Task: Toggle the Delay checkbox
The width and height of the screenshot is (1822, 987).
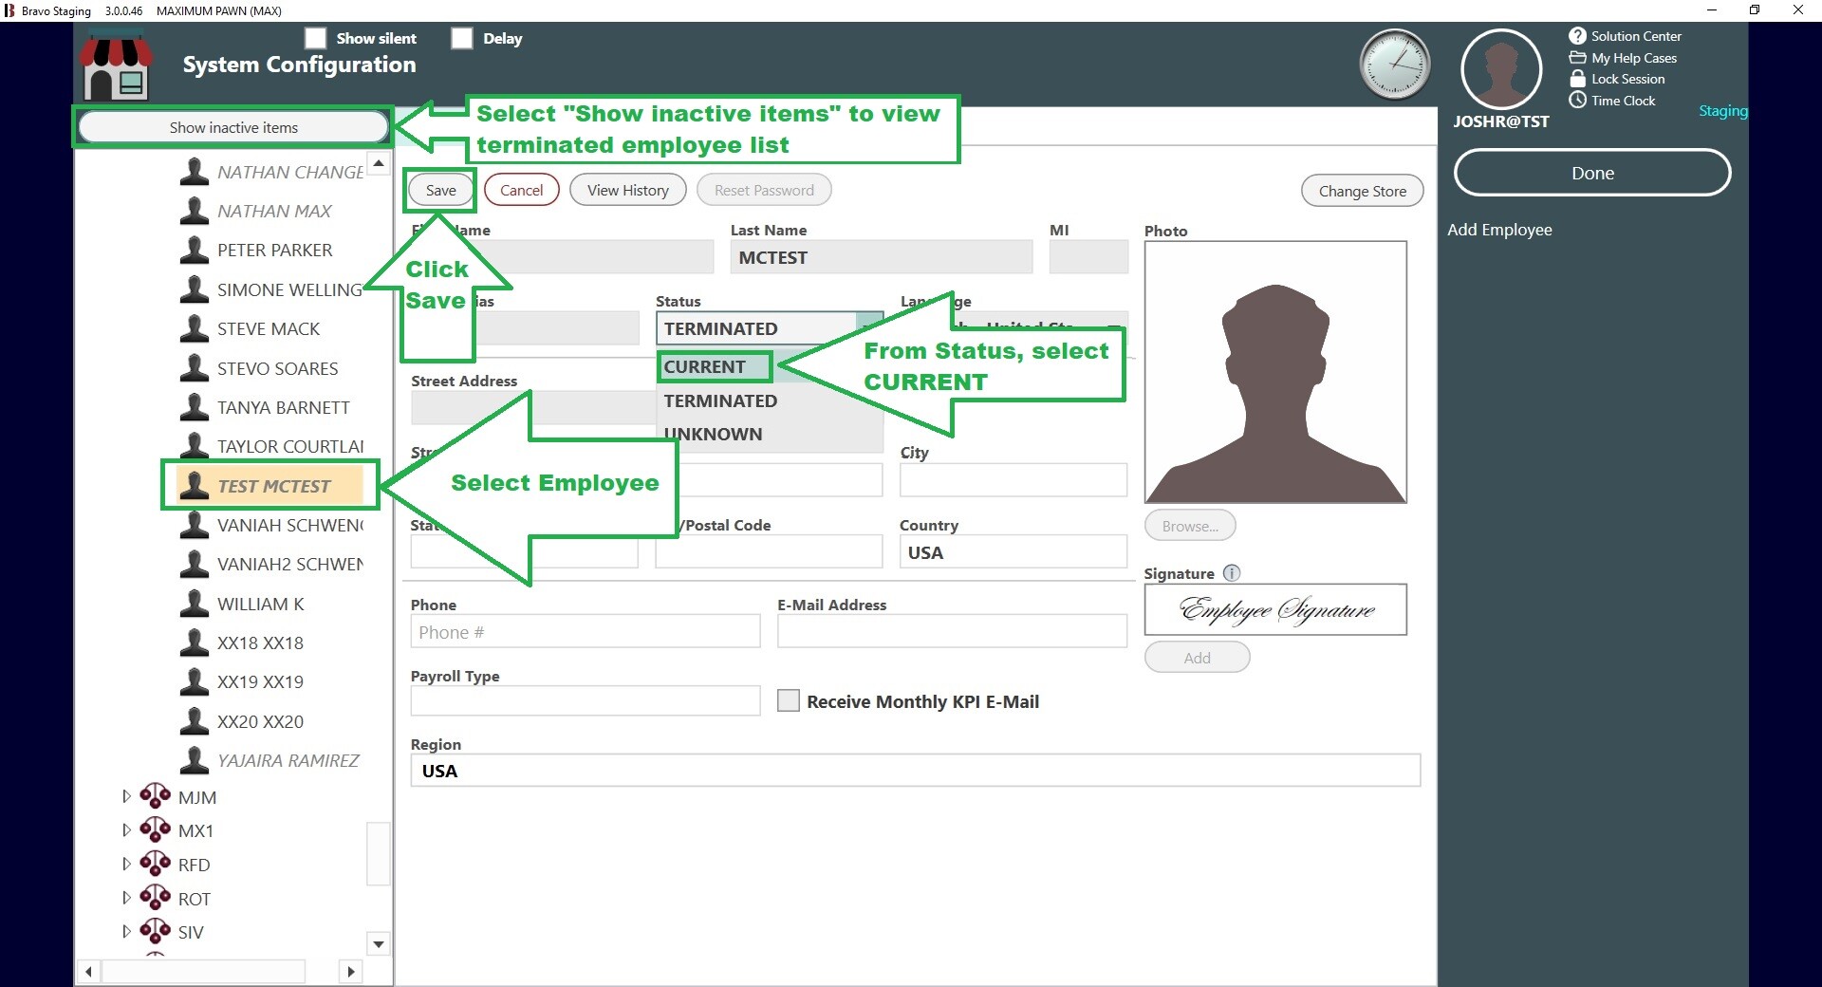Action: pyautogui.click(x=462, y=38)
